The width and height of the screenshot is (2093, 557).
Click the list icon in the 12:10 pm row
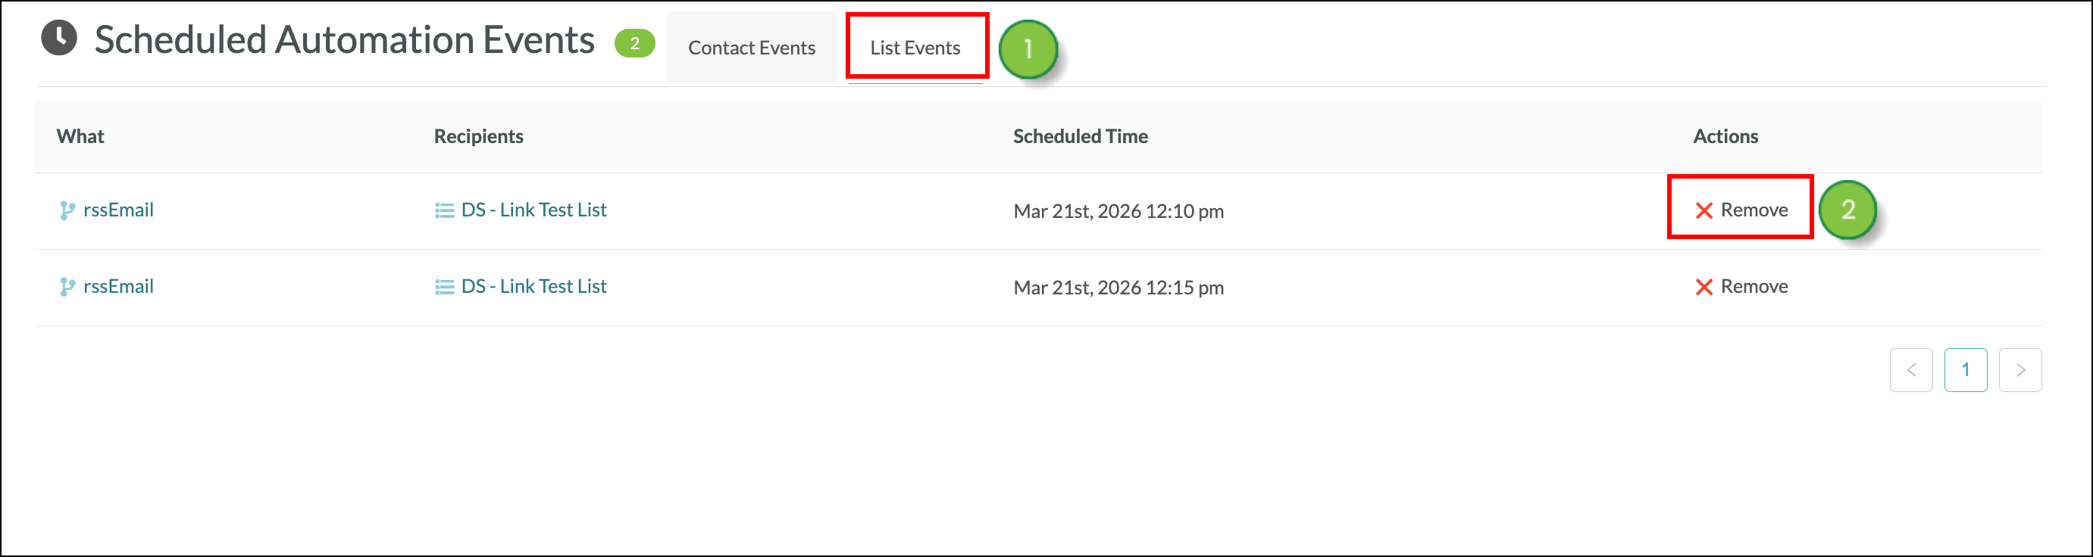click(444, 211)
